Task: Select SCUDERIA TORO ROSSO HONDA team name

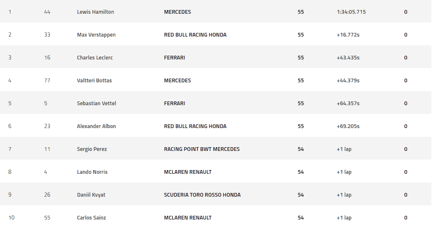Action: (x=202, y=195)
